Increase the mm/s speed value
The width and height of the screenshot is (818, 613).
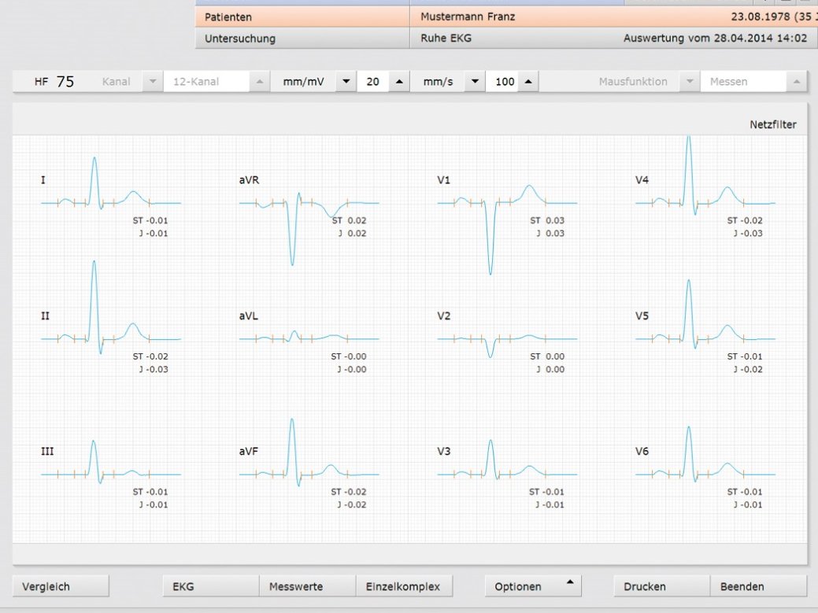pyautogui.click(x=527, y=82)
